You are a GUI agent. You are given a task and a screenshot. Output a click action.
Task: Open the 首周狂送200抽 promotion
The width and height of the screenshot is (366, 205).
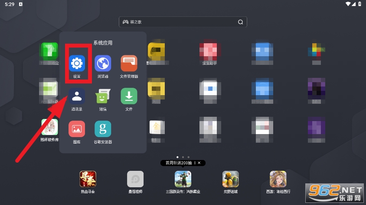179,163
